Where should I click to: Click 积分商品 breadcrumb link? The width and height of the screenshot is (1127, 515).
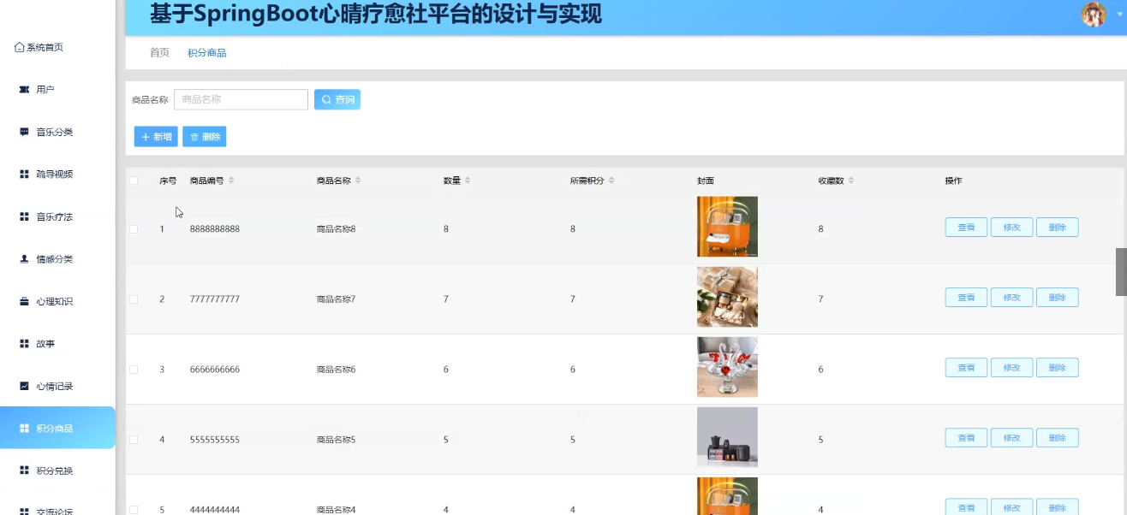[207, 53]
